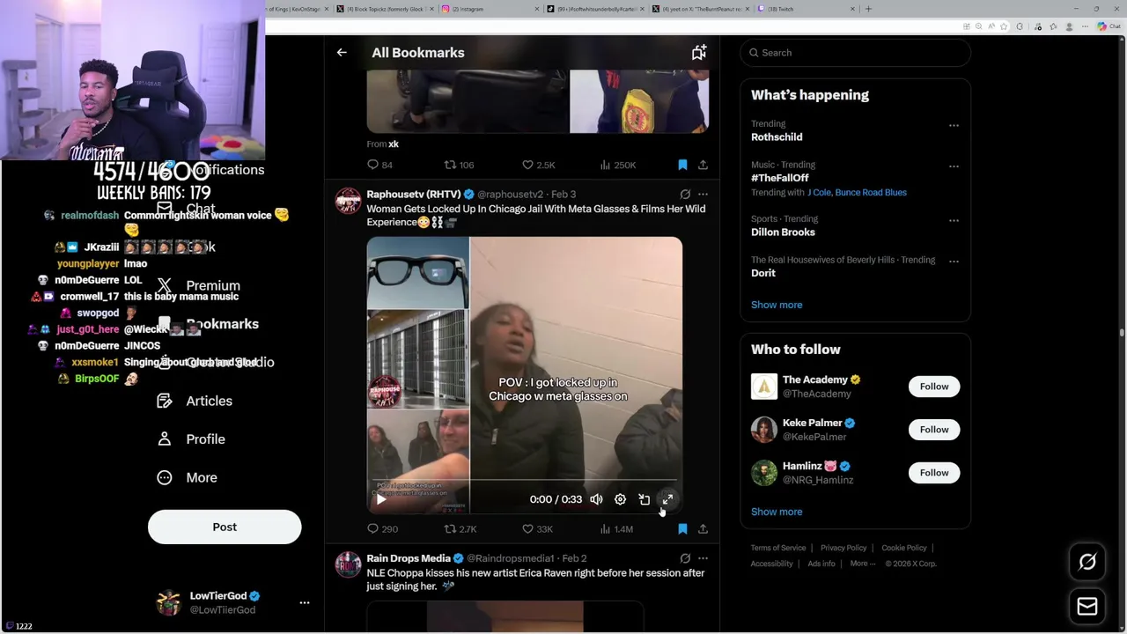
Task: Follow The Academy
Action: click(934, 387)
